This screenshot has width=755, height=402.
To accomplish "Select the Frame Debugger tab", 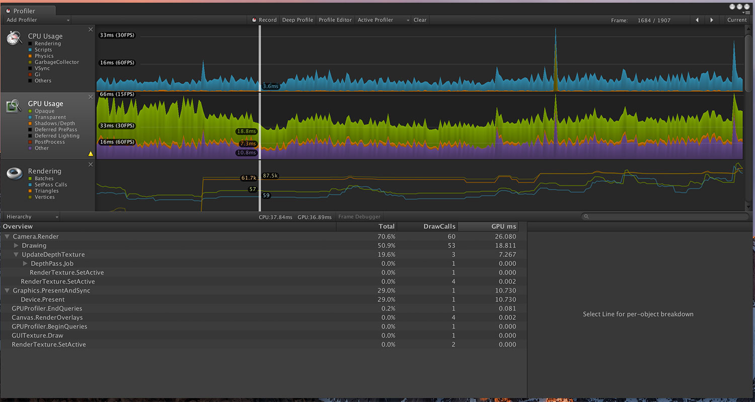I will pyautogui.click(x=359, y=217).
